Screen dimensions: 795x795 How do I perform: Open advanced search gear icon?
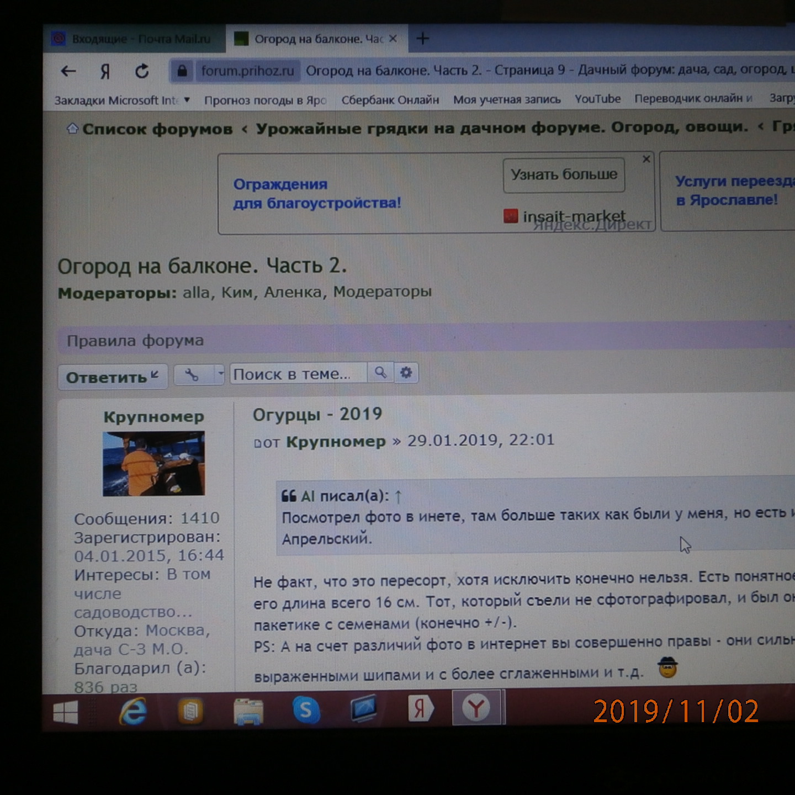406,373
